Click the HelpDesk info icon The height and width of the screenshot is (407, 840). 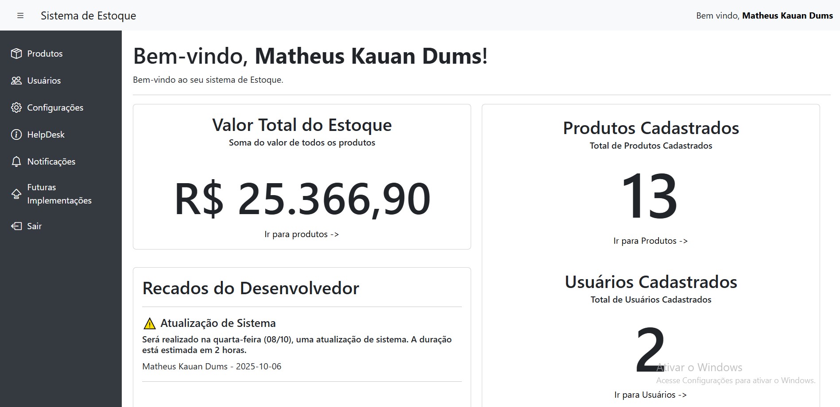coord(16,134)
